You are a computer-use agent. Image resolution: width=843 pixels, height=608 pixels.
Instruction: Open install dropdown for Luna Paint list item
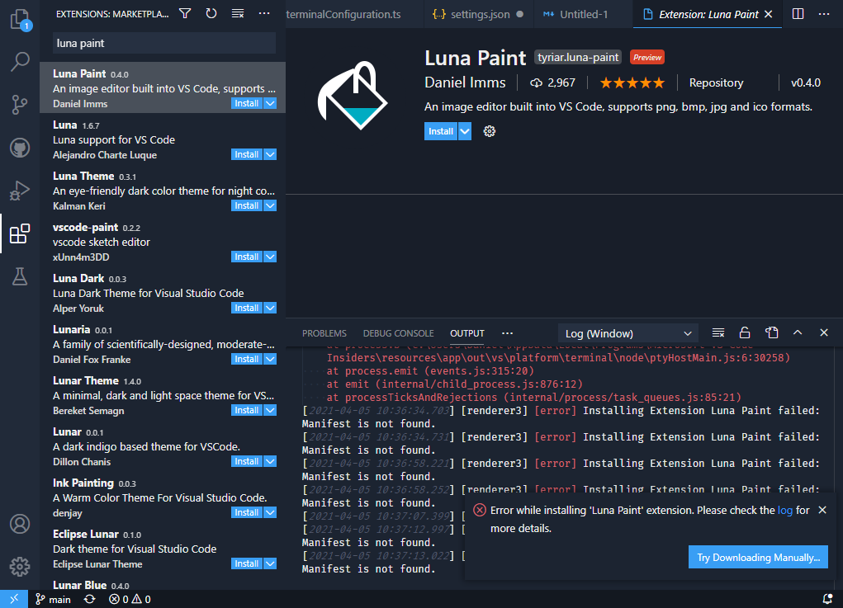271,103
